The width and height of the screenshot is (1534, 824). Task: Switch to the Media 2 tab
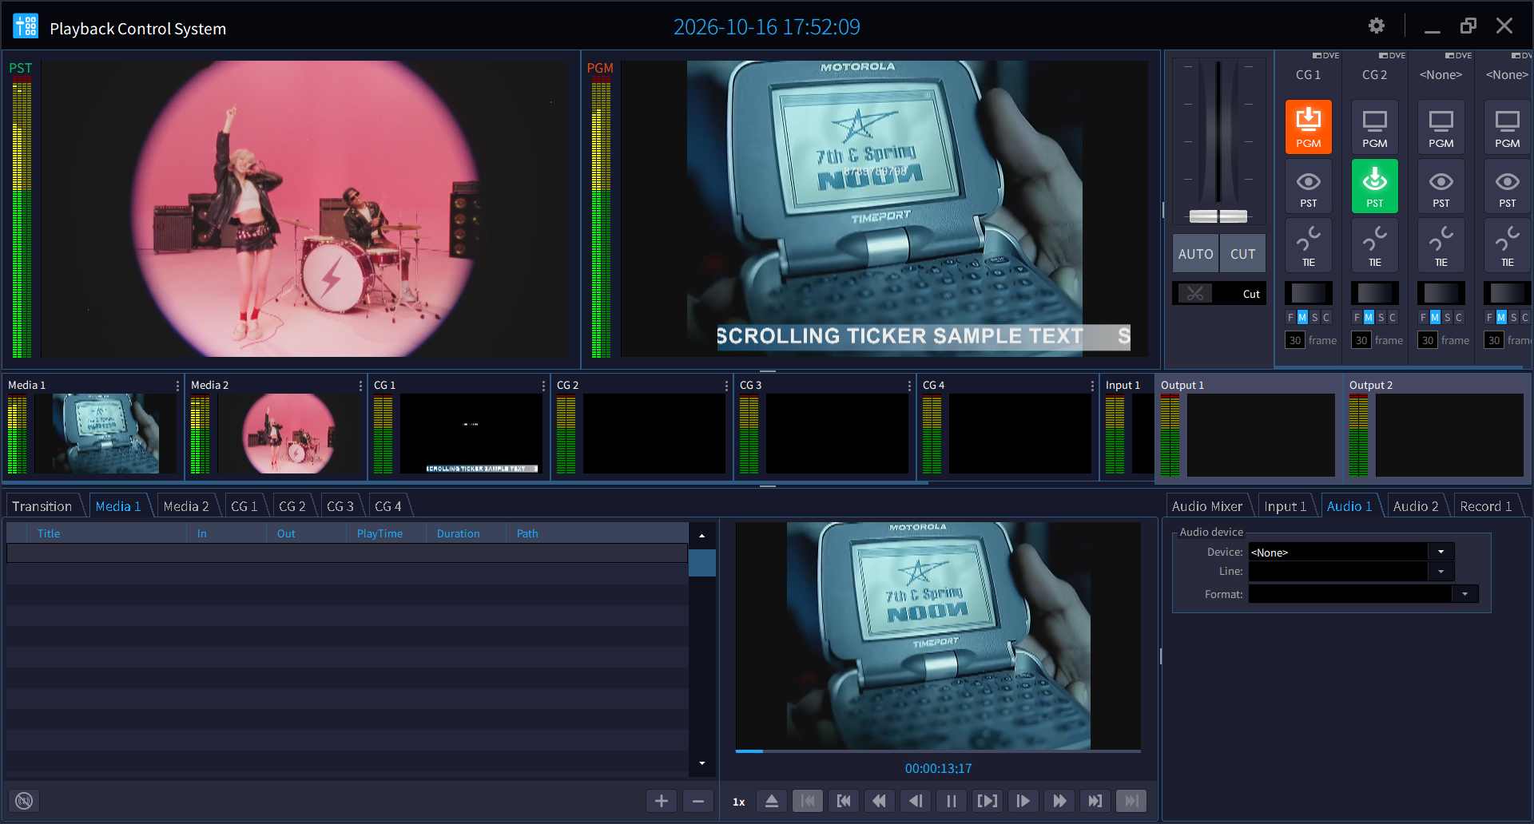pyautogui.click(x=185, y=506)
